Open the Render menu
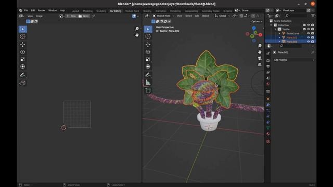Viewport: 333px width, 187px height. tap(42, 10)
